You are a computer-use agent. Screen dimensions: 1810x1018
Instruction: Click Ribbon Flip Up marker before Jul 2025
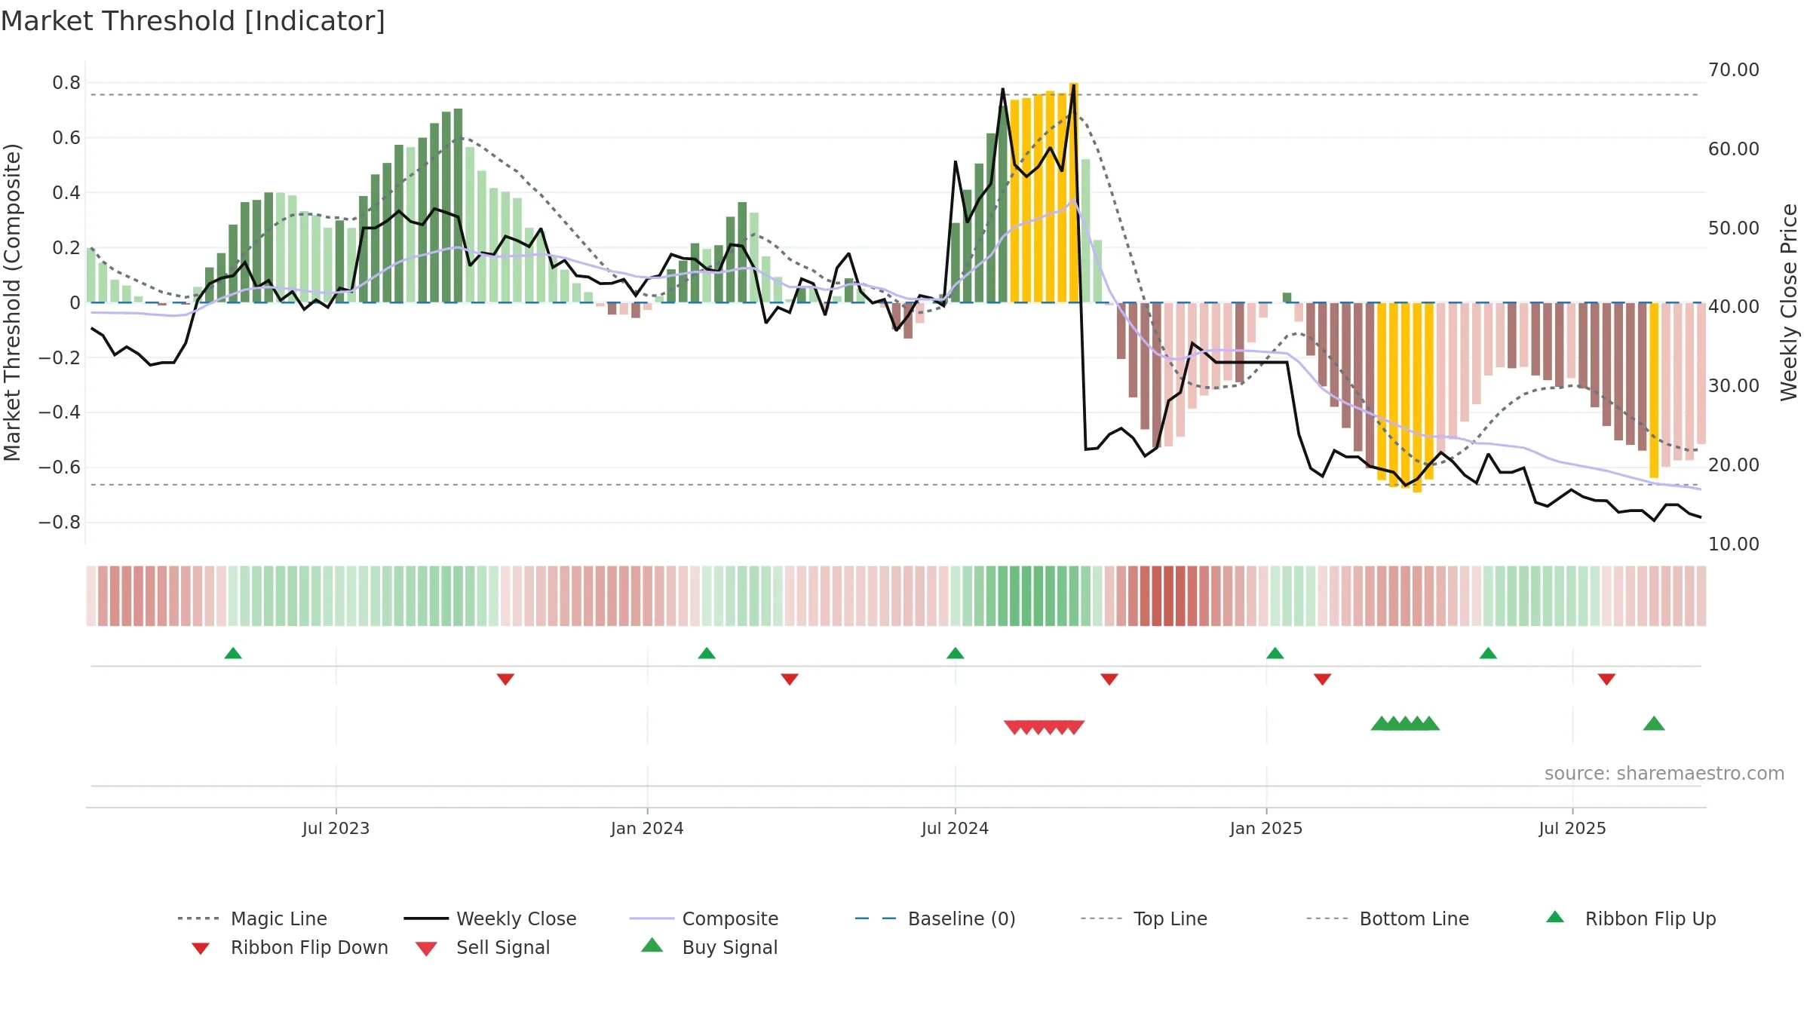(1488, 653)
